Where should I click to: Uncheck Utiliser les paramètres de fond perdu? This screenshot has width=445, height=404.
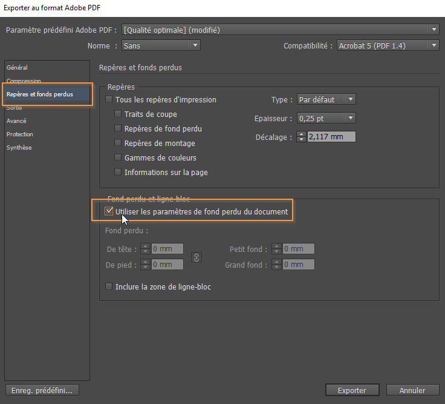(109, 211)
